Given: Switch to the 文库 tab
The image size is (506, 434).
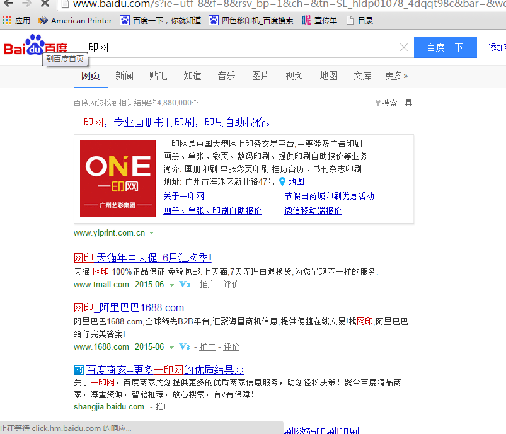Looking at the screenshot, I should coord(362,76).
